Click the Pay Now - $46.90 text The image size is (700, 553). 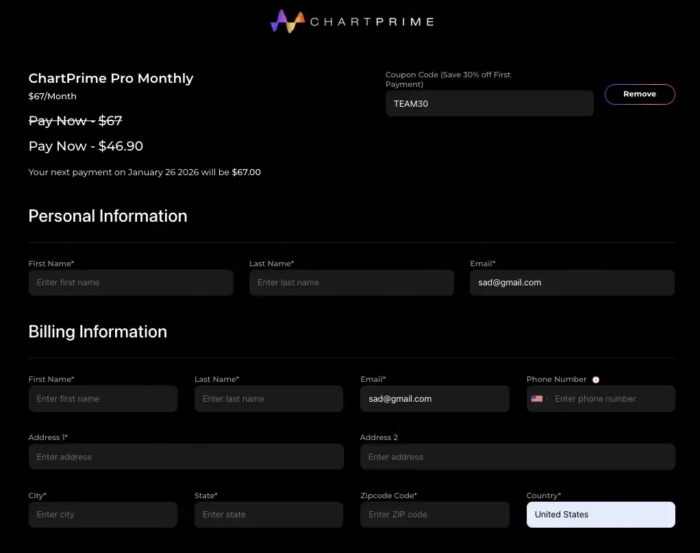pos(86,146)
